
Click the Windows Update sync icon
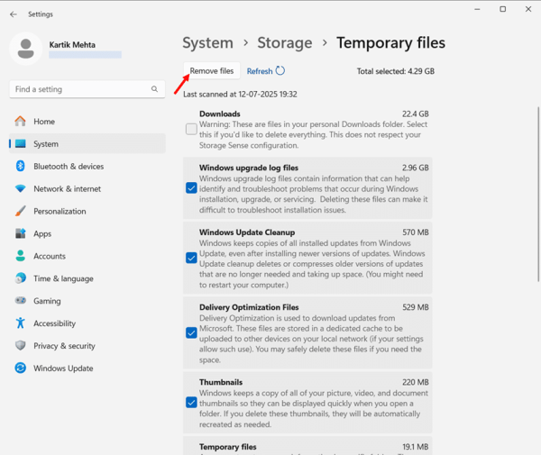[21, 368]
